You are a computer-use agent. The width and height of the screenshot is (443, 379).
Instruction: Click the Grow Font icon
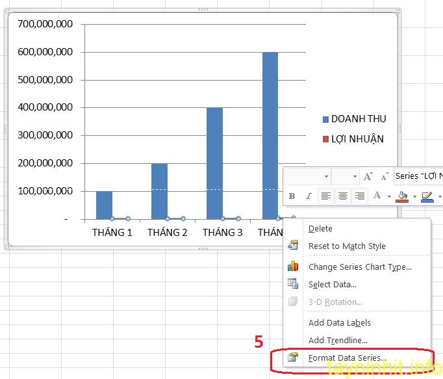(x=368, y=176)
